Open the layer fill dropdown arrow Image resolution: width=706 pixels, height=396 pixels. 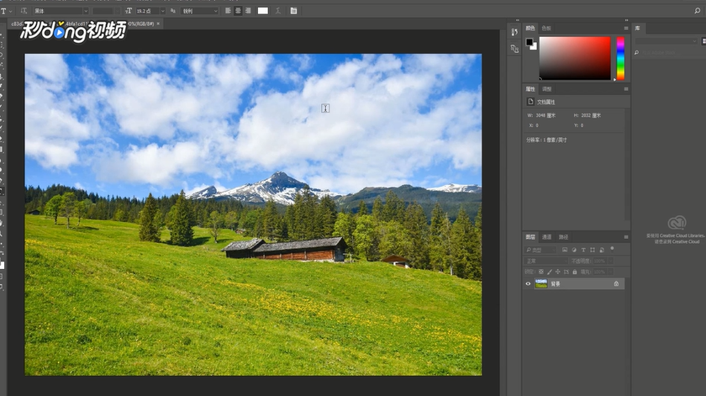click(610, 272)
